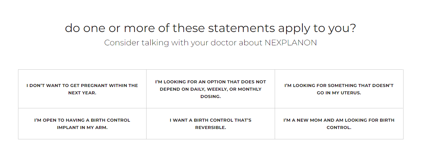Click the 'do one or more of these statements' heading
447x152 pixels.
coord(210,28)
